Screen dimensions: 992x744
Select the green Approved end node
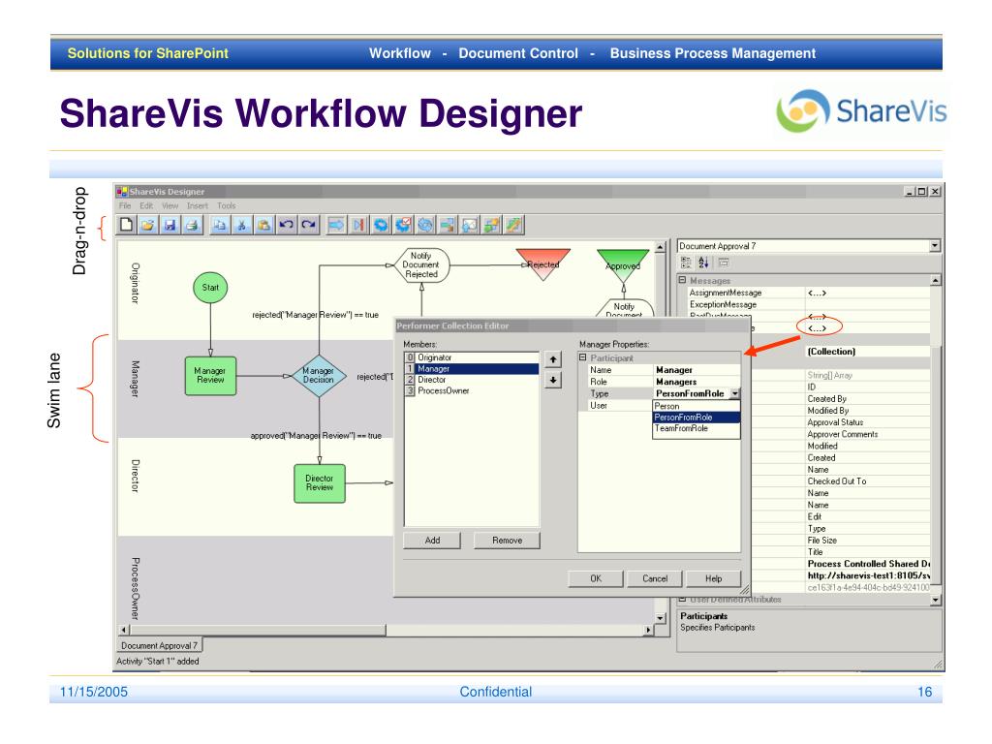pos(623,265)
